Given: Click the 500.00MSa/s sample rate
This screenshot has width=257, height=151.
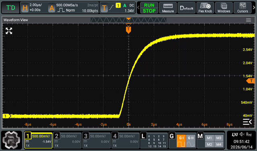Looking at the screenshot, I should click(67, 5).
